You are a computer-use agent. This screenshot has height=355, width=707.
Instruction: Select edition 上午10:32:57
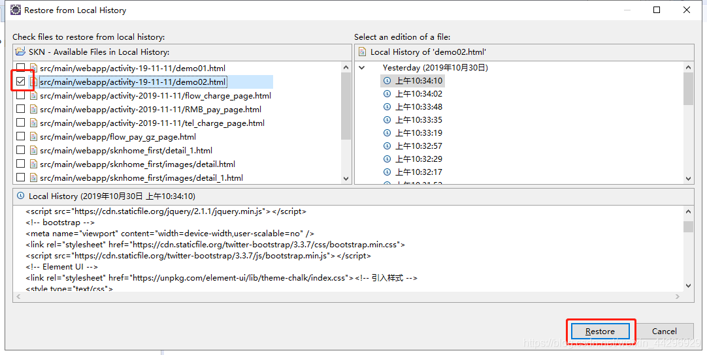pyautogui.click(x=419, y=146)
